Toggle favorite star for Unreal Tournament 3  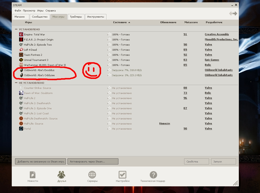click(109, 60)
